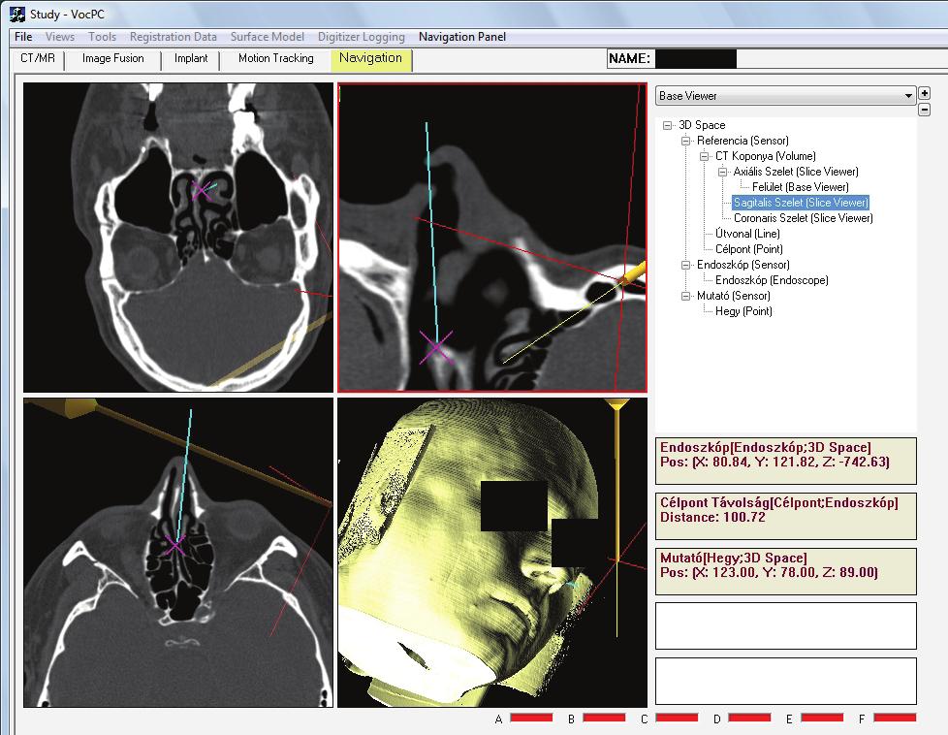Select Útvonal (Line) tree item

click(747, 234)
